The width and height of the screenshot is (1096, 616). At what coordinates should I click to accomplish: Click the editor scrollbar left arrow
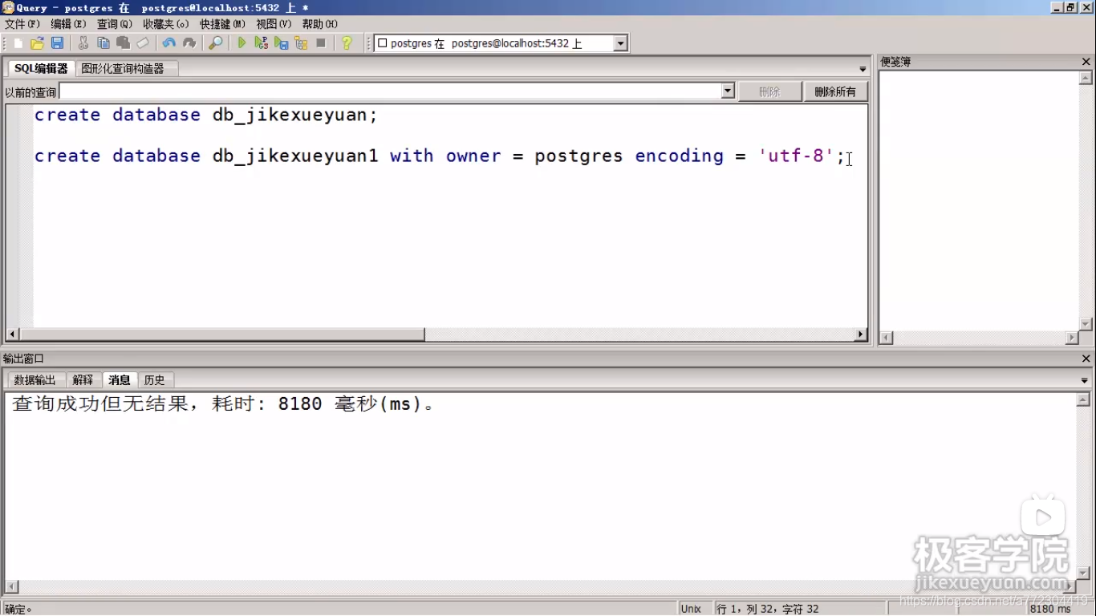click(12, 334)
